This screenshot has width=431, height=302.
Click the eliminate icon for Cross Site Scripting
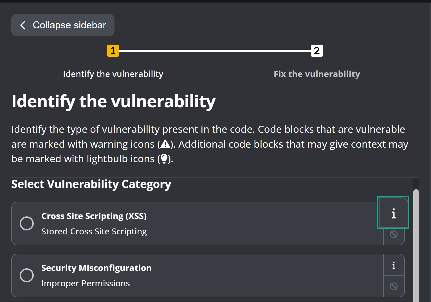[394, 234]
